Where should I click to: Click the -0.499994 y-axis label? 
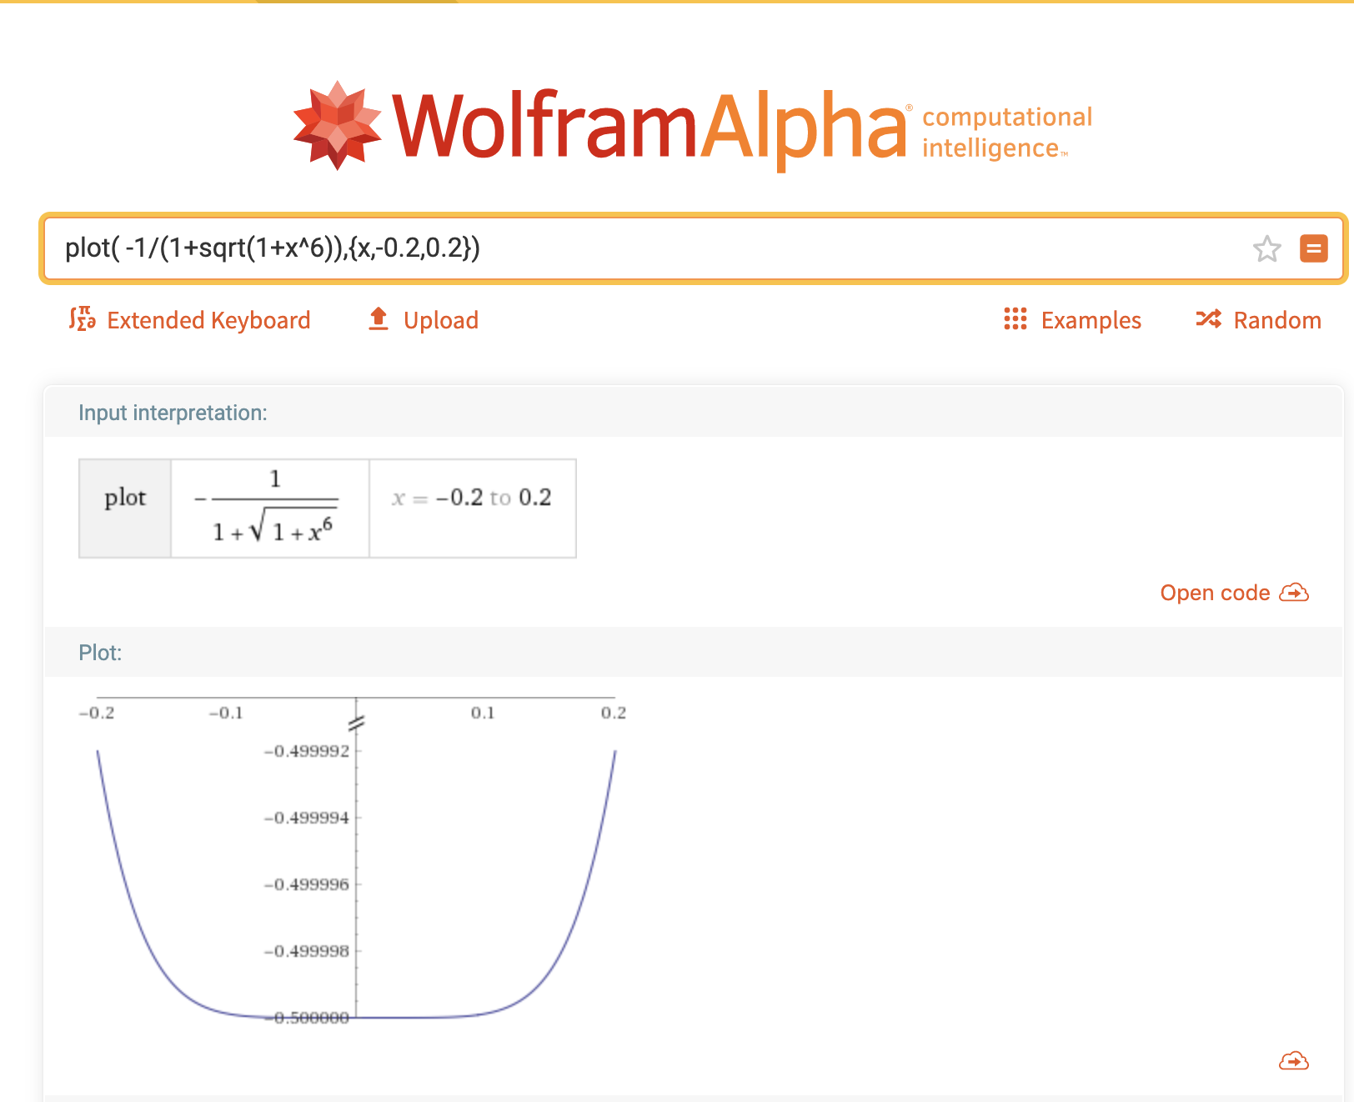[307, 818]
